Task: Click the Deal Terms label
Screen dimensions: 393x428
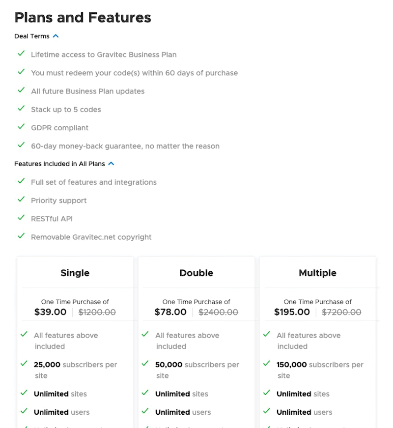Action: tap(32, 36)
